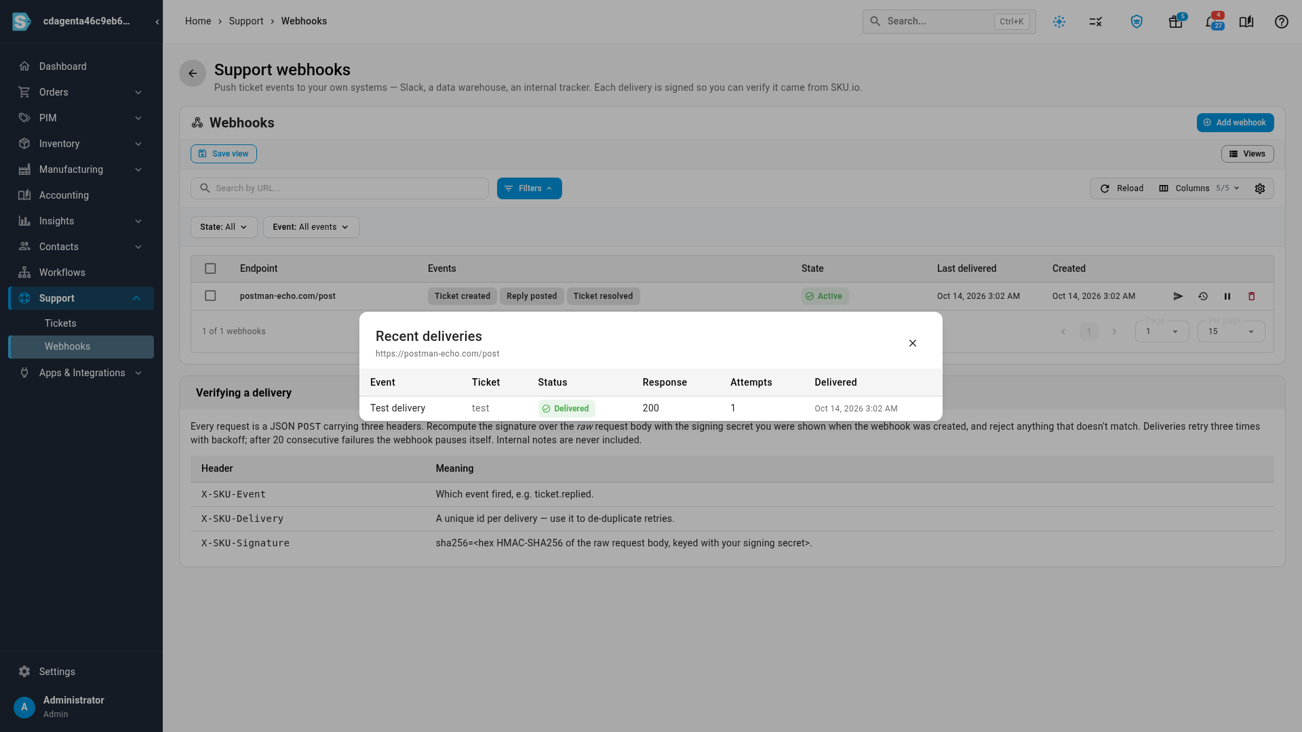Check the postman-echo.com/post row checkbox
The image size is (1302, 732).
(210, 296)
